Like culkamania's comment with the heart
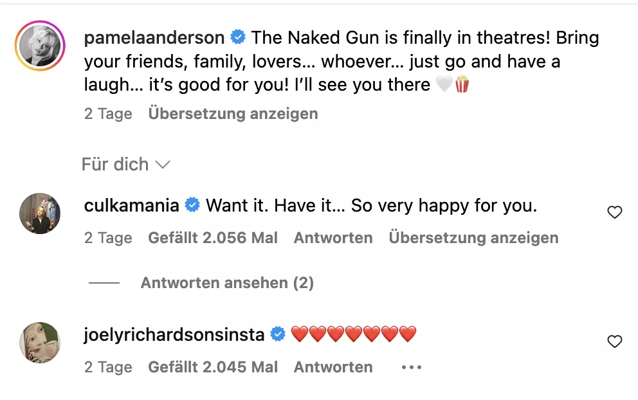The height and width of the screenshot is (400, 638). point(615,212)
